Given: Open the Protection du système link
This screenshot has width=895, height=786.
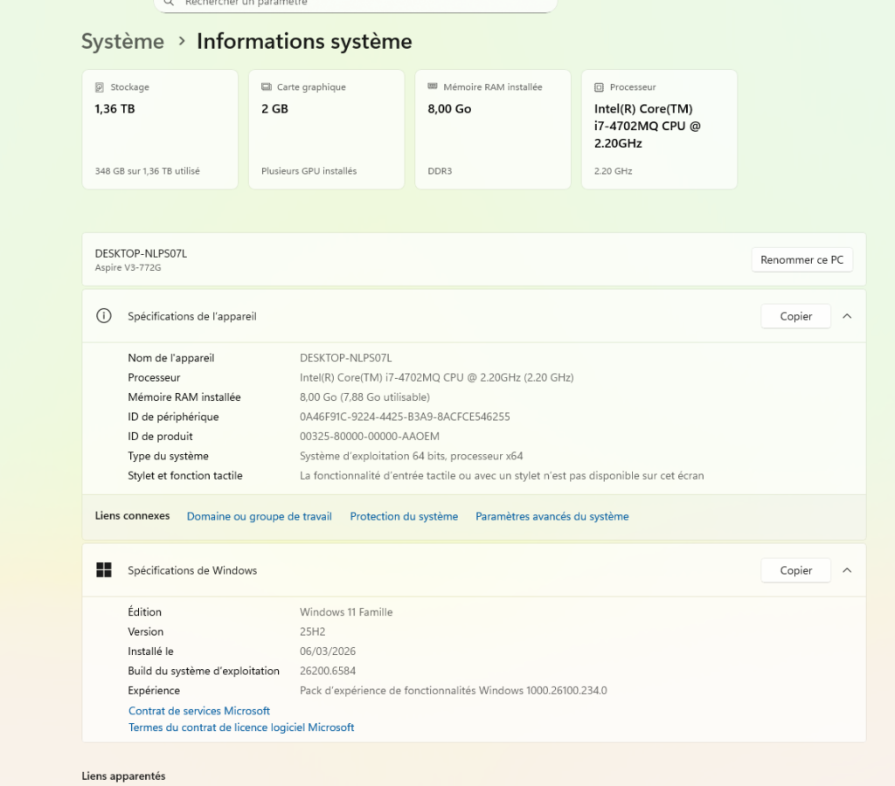Looking at the screenshot, I should click(x=404, y=516).
